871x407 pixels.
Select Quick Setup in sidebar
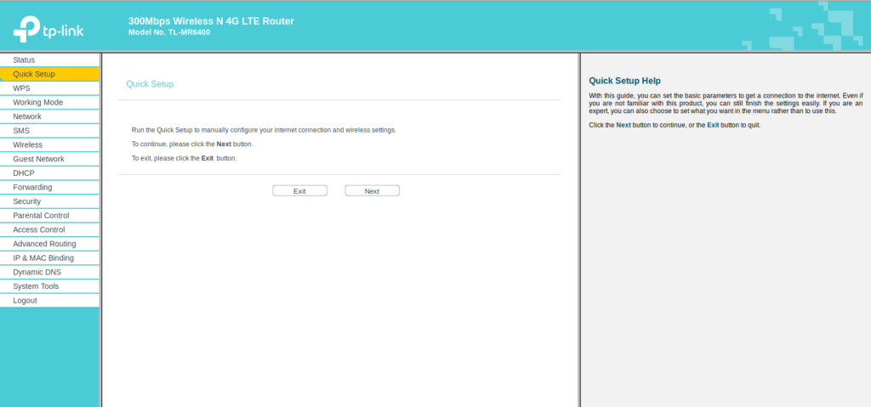(x=34, y=74)
